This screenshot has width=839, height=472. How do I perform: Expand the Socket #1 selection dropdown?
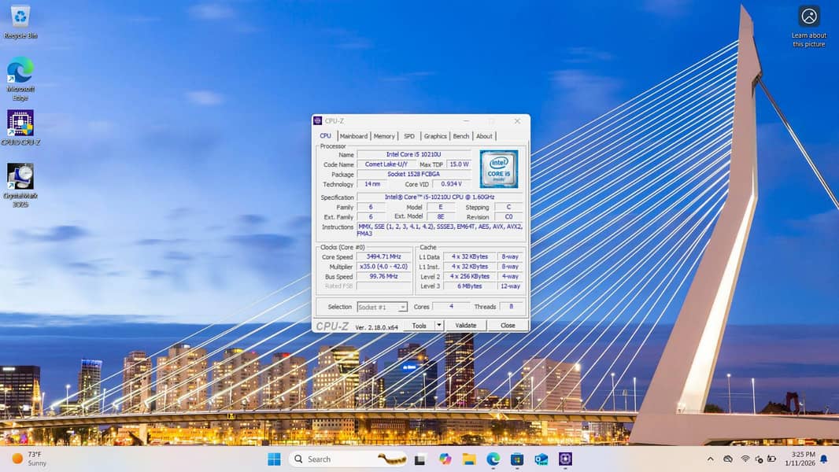point(403,308)
